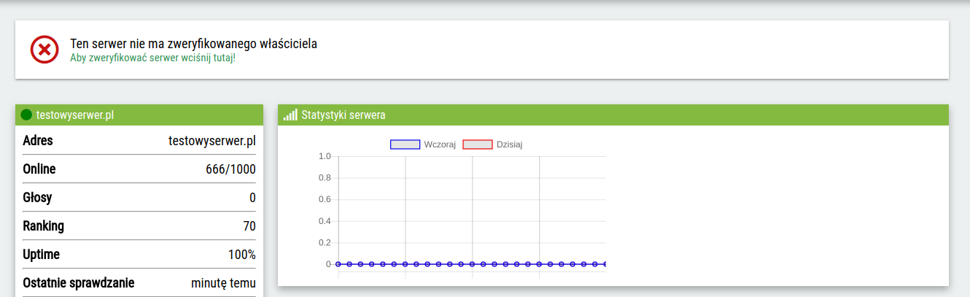Click the Głosy row label
The image size is (970, 297).
point(37,198)
